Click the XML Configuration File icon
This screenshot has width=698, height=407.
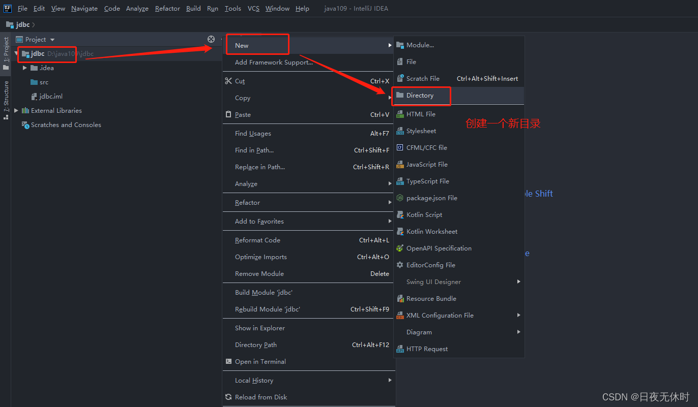[400, 315]
